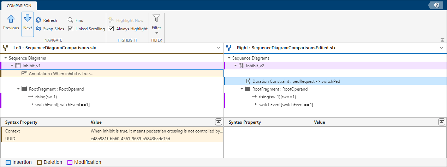Collapse right RootFragment : RootOperand node
The height and width of the screenshot is (167, 447).
(242, 89)
